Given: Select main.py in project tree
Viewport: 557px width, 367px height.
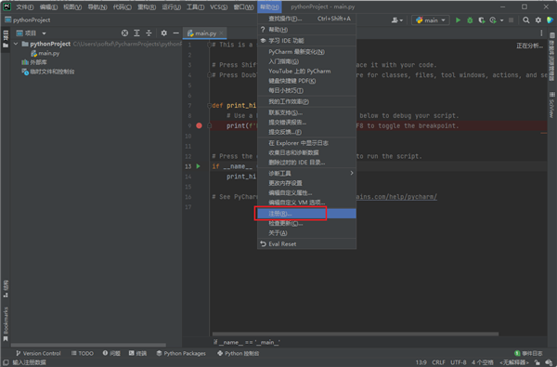Looking at the screenshot, I should click(x=45, y=53).
